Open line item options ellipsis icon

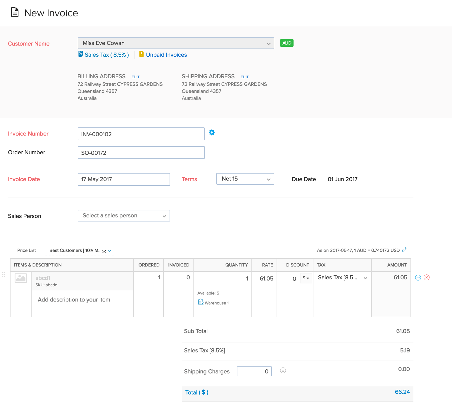click(x=418, y=277)
